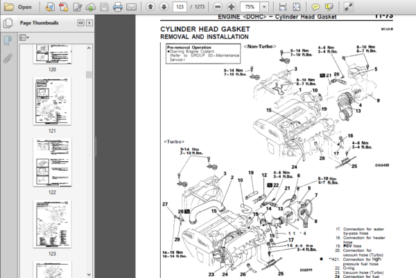Open the Bookmarks panel icon

pos(8,41)
